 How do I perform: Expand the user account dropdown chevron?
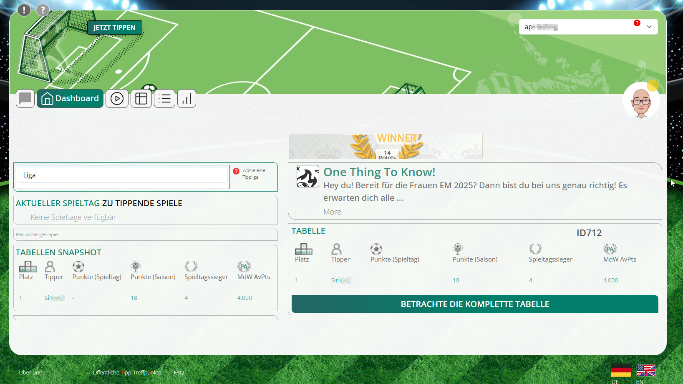point(649,27)
